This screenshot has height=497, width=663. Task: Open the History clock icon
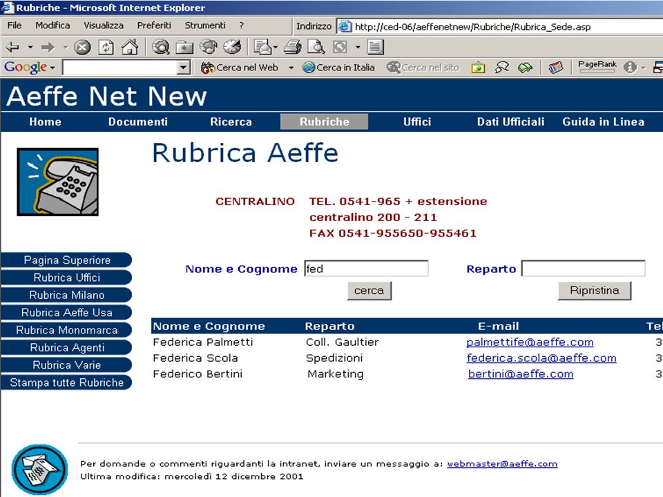[x=232, y=47]
